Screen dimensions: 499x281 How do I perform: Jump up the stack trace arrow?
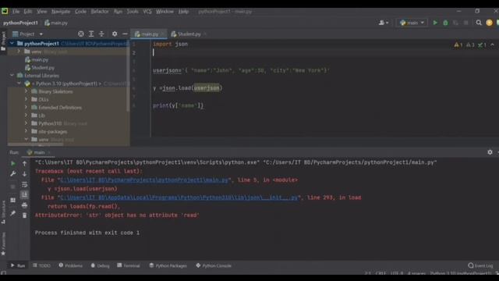point(24,163)
